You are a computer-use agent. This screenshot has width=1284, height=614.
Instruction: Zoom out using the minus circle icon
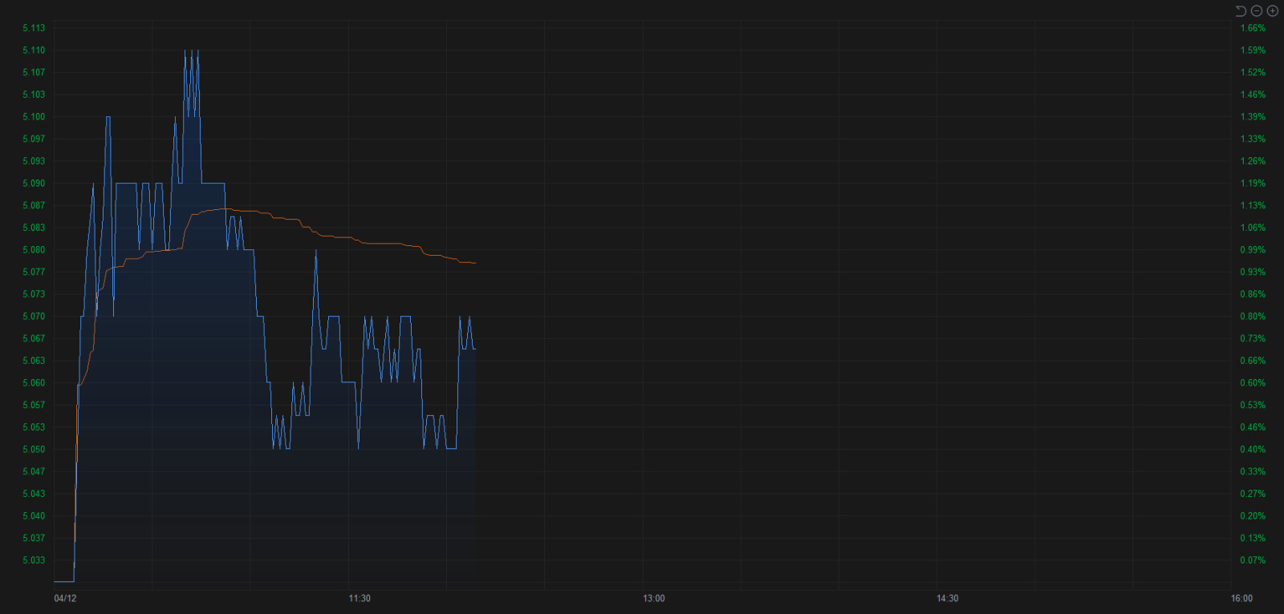coord(1257,10)
